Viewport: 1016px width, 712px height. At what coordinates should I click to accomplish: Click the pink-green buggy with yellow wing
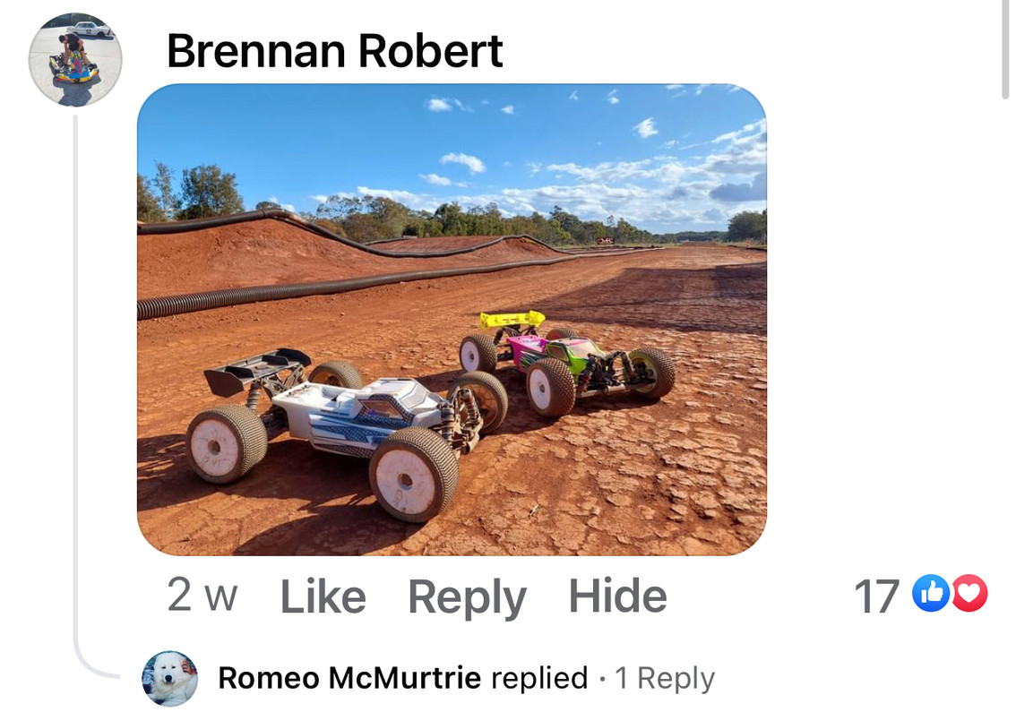(566, 358)
